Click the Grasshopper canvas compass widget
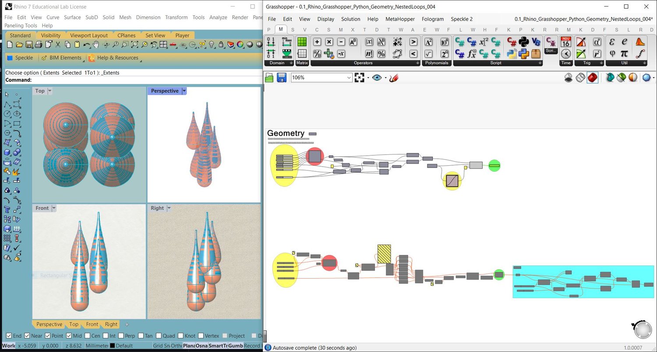 tap(642, 330)
